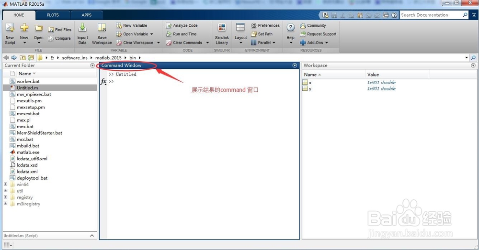Viewport: 479px width, 250px height.
Task: Click in the Search Documentation field
Action: (x=431, y=15)
